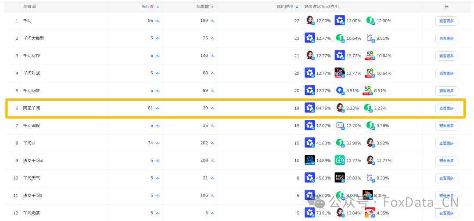View popularity trend icon beside 61 for 阿里千问
The height and width of the screenshot is (221, 474).
(x=158, y=108)
